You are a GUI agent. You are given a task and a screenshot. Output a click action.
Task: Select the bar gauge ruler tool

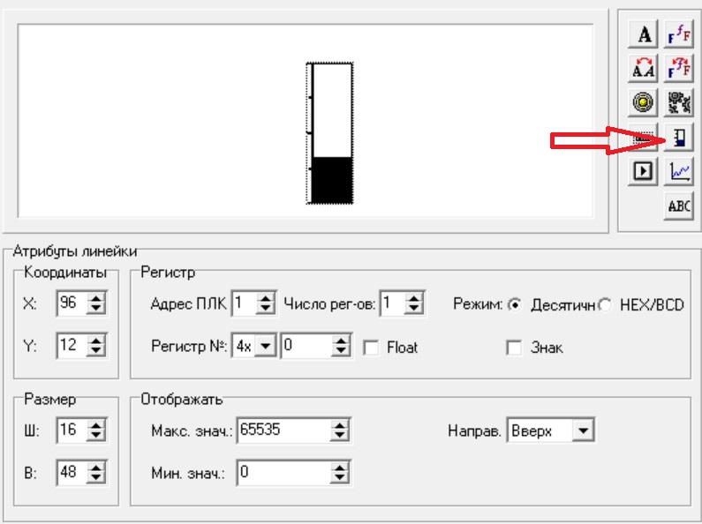679,137
